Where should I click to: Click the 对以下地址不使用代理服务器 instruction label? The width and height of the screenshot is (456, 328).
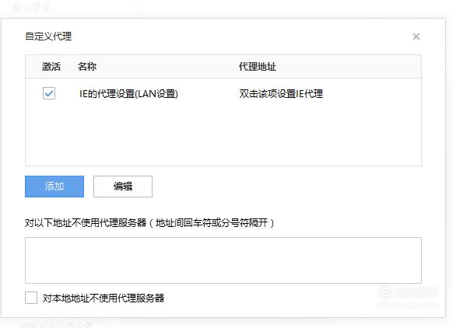pos(149,223)
